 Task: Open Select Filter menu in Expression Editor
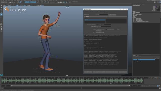pos(86,11)
